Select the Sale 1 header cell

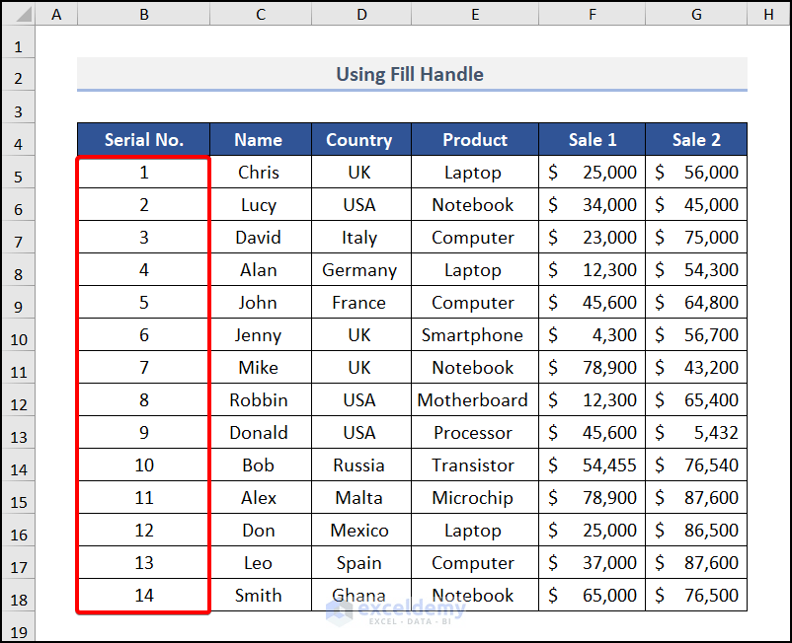[x=592, y=140]
